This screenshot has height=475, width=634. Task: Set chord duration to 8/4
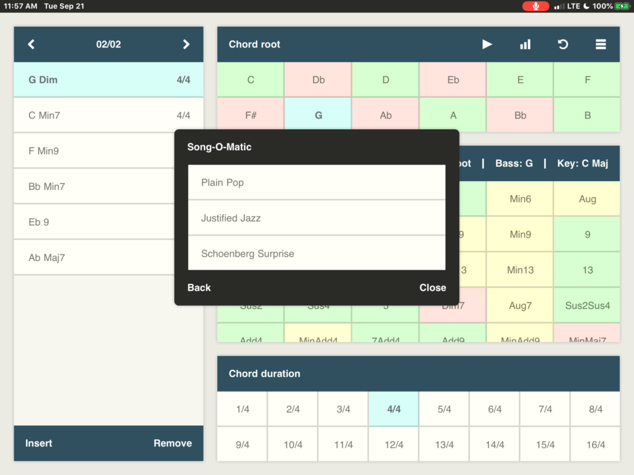[596, 409]
